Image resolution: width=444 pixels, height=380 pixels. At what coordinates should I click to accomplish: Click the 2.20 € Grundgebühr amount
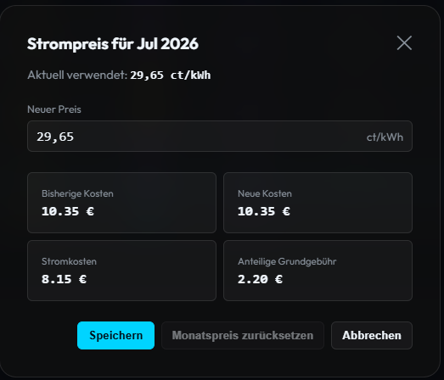click(261, 279)
